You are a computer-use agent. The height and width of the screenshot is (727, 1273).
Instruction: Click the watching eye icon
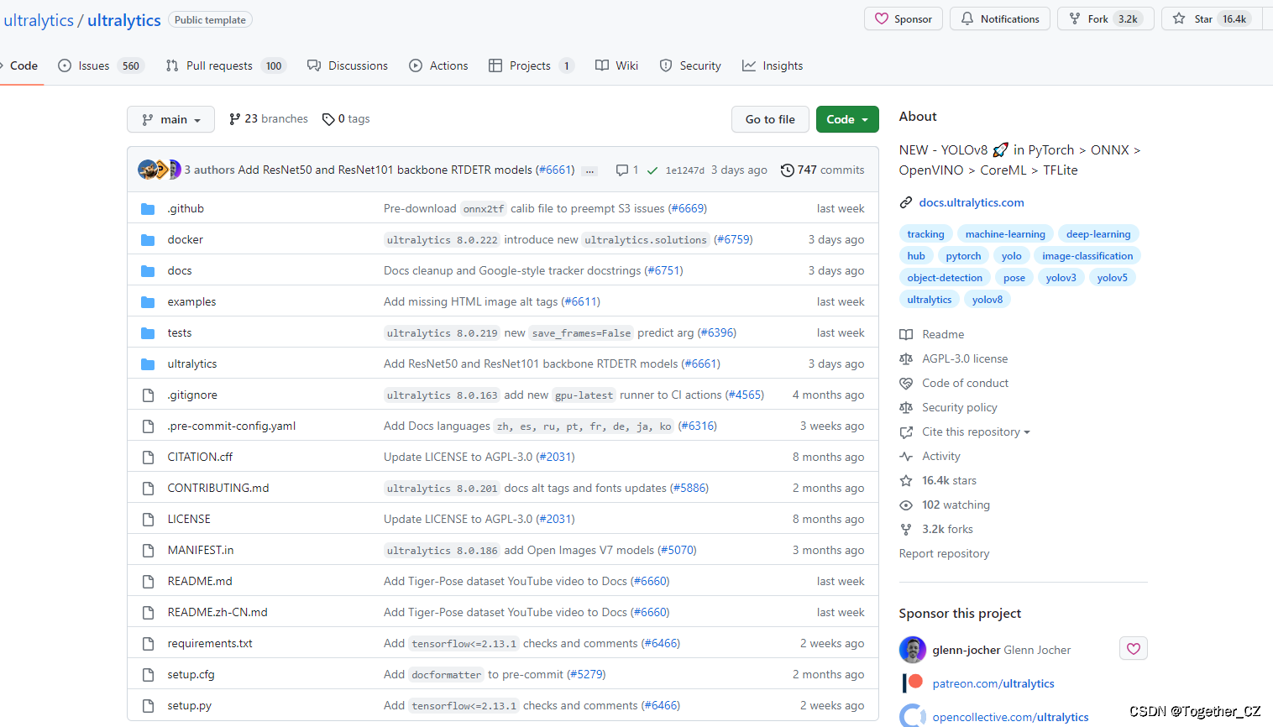tap(906, 505)
